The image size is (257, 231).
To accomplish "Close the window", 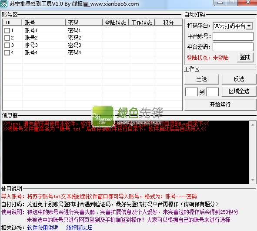I will coord(248,3).
